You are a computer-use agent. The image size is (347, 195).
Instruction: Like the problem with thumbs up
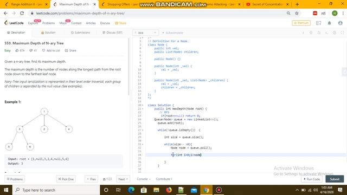(x=20, y=50)
